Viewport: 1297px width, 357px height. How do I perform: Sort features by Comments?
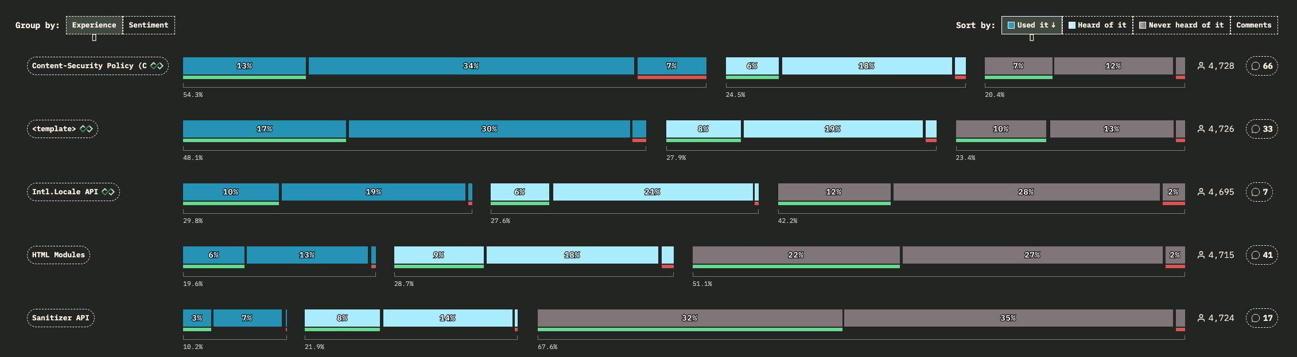1254,25
